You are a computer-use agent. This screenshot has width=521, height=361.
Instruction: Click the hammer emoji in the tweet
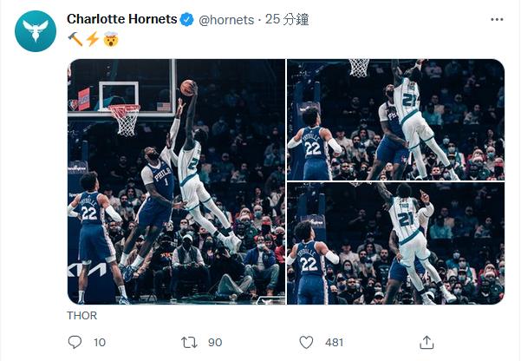[75, 39]
